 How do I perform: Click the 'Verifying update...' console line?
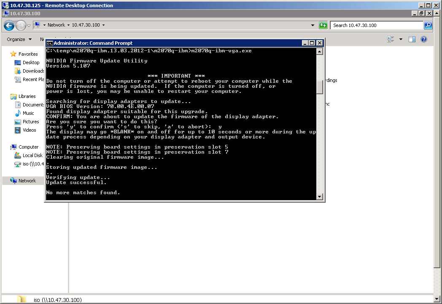point(78,178)
